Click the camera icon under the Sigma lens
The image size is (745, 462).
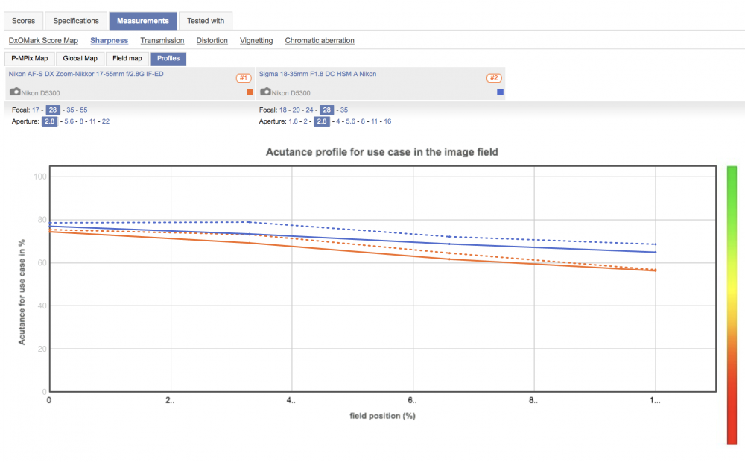click(266, 91)
